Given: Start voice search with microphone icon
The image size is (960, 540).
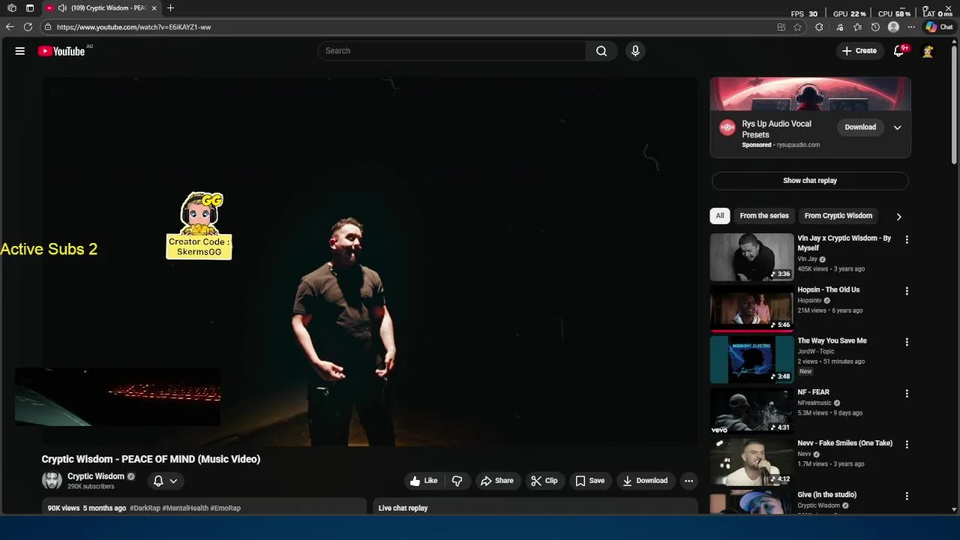Looking at the screenshot, I should [635, 51].
